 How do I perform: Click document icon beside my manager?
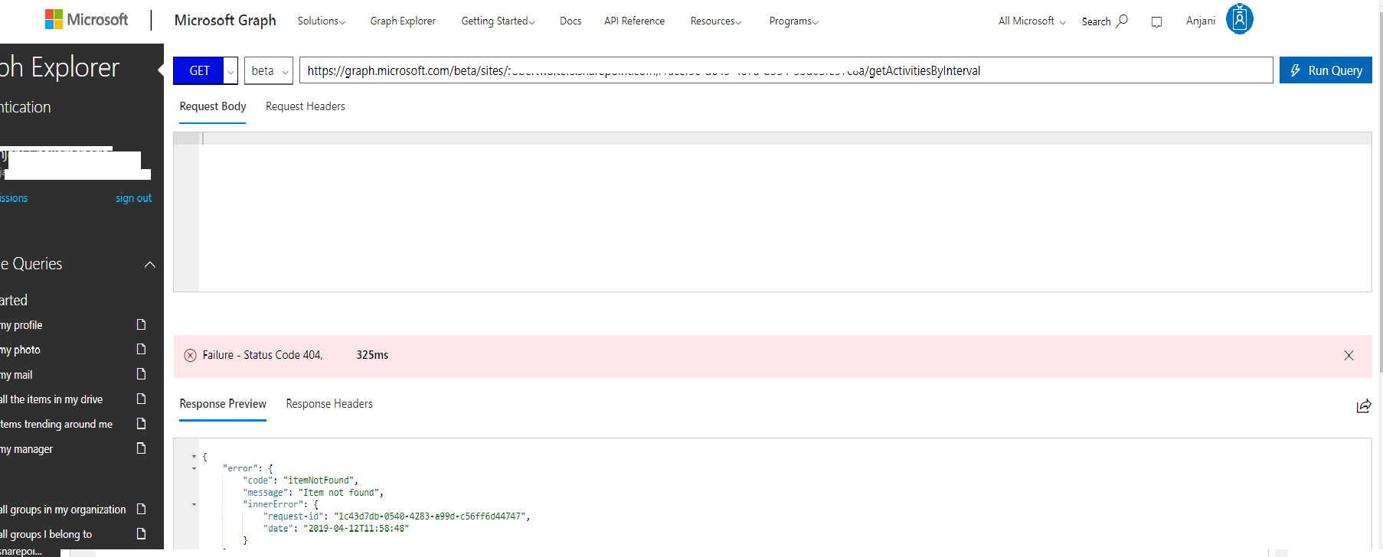141,448
